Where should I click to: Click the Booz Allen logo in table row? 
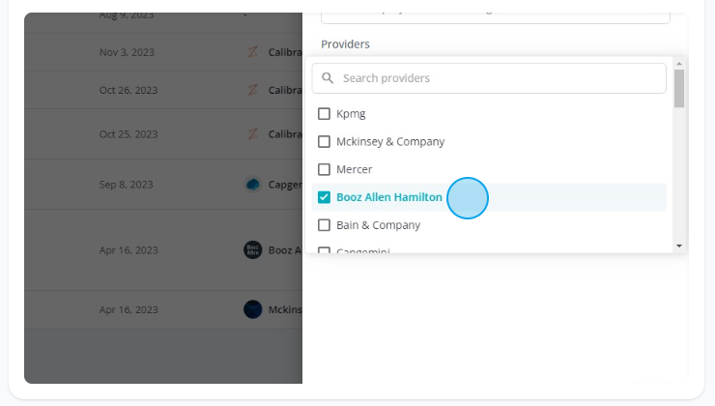point(252,250)
